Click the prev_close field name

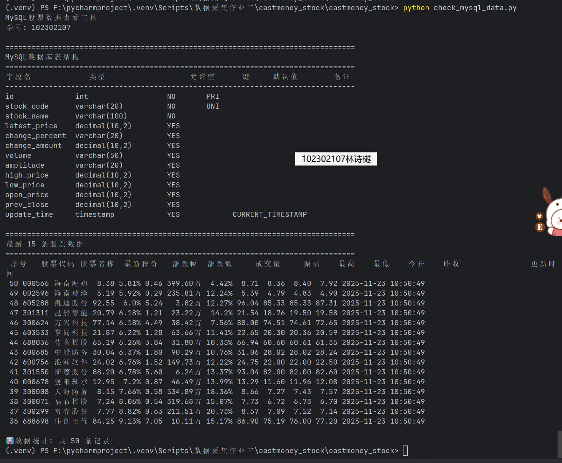[x=27, y=205]
